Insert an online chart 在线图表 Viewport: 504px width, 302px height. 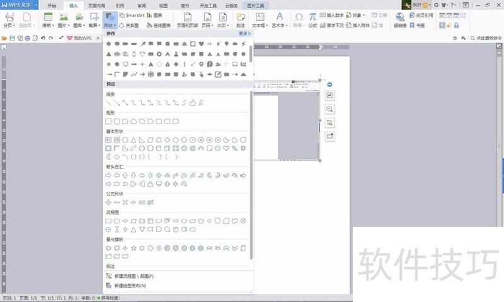click(159, 25)
